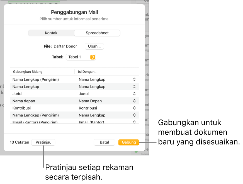The height and width of the screenshot is (184, 243).
Task: Click the orange Gabung button
Action: 129,142
